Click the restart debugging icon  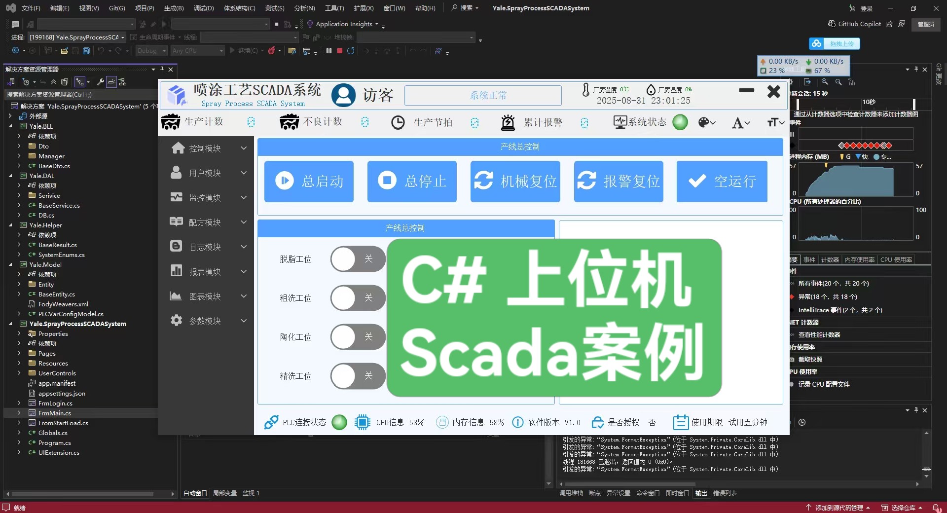(x=351, y=51)
